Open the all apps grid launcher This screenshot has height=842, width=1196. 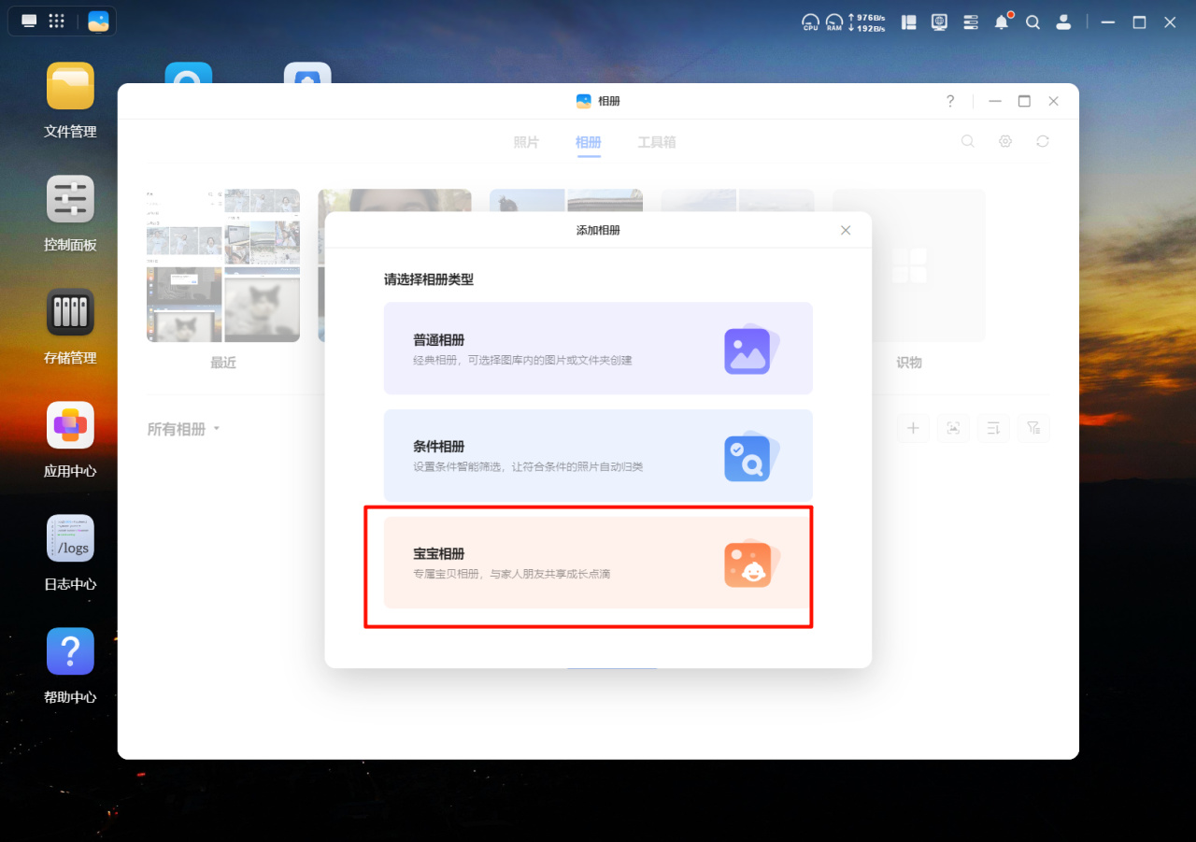pos(56,21)
